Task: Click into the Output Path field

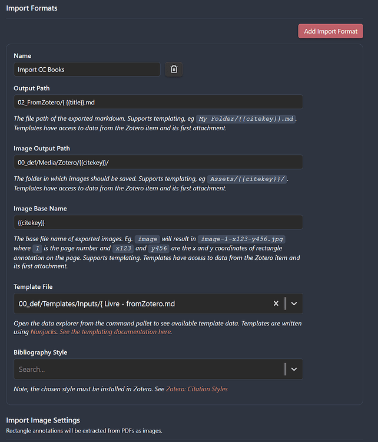Action: tap(158, 102)
